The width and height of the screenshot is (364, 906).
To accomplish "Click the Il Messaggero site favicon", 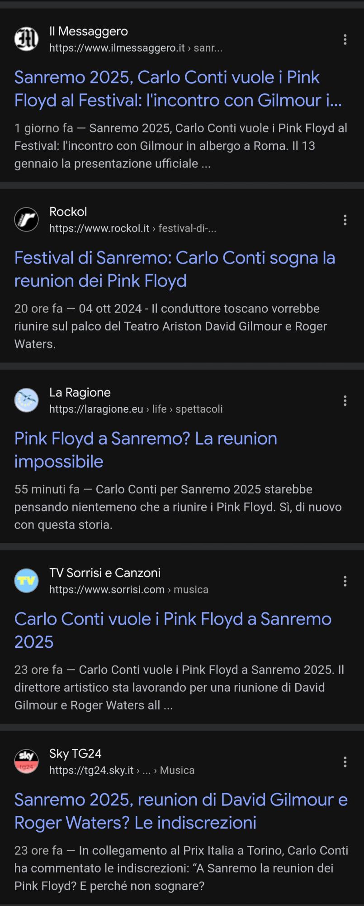I will (x=26, y=39).
